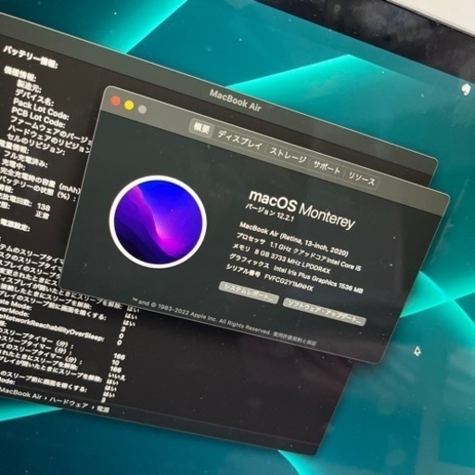The width and height of the screenshot is (475, 475).
Task: Click the フル充電済み row in system report
Action: tap(25, 159)
